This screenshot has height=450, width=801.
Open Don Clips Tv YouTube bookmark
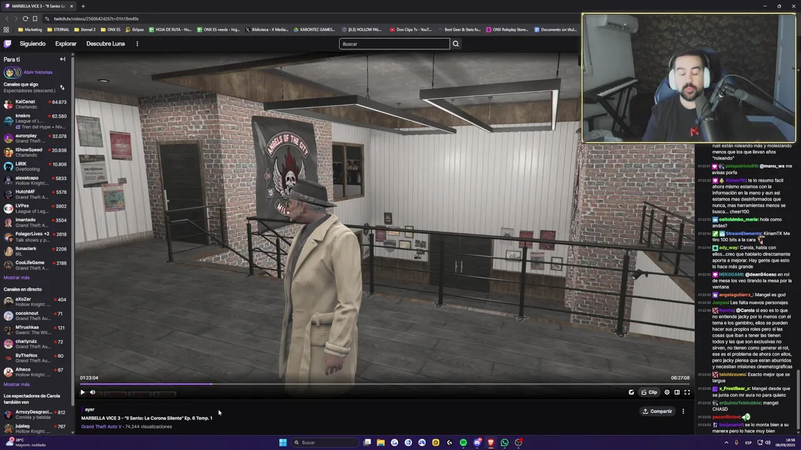[411, 29]
